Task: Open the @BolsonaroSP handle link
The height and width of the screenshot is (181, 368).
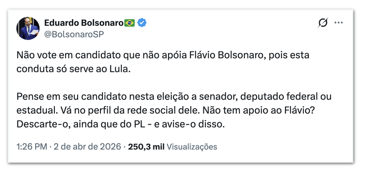Action: [74, 34]
